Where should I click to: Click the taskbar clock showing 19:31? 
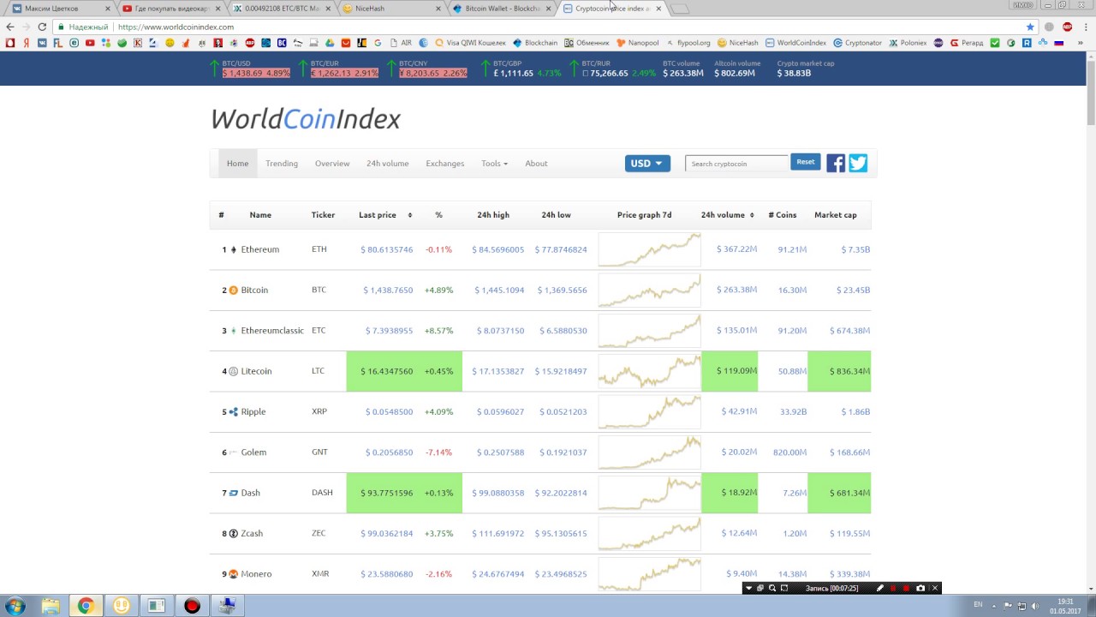coord(1065,602)
